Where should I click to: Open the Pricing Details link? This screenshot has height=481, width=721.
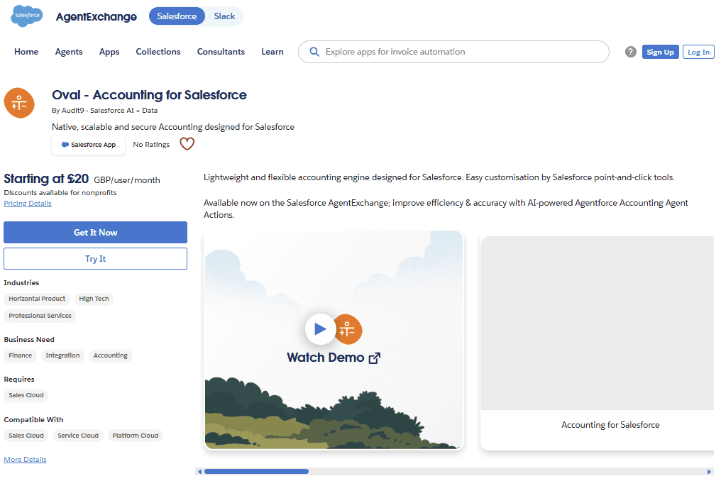click(28, 203)
